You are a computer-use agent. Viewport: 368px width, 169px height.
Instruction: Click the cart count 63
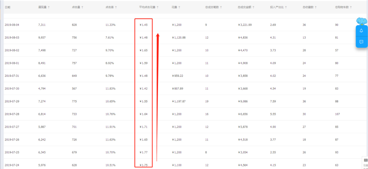(337, 165)
